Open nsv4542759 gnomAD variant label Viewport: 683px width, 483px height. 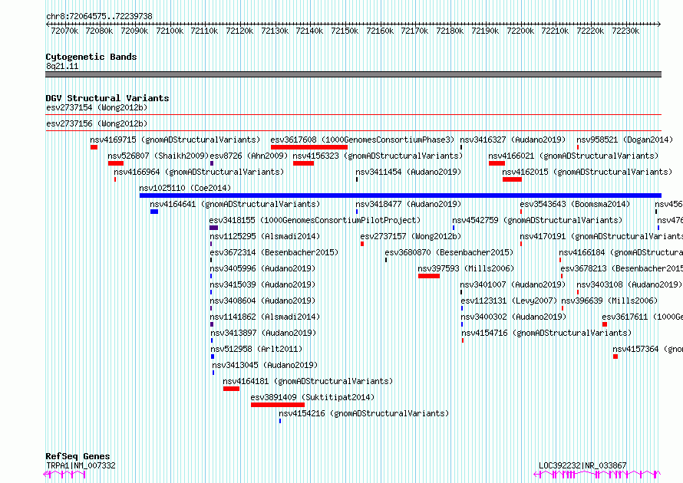(x=537, y=220)
